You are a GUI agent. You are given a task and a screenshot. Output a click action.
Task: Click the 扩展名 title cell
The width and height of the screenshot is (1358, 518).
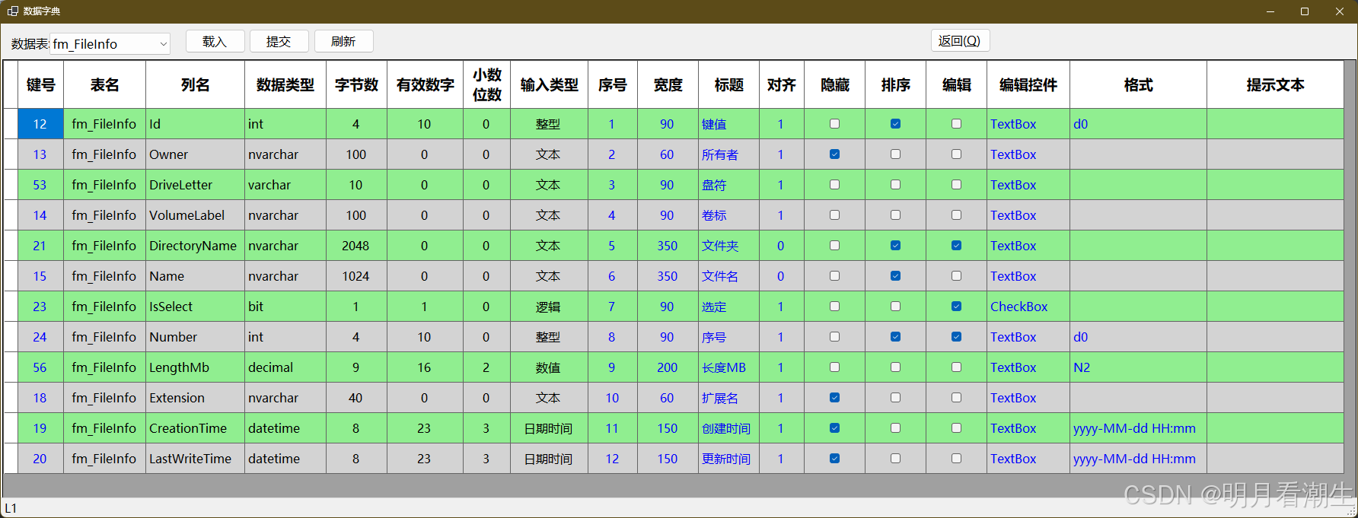click(728, 398)
